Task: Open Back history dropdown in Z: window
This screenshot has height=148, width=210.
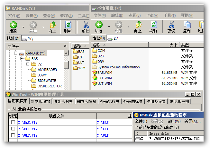Action: click(109, 27)
